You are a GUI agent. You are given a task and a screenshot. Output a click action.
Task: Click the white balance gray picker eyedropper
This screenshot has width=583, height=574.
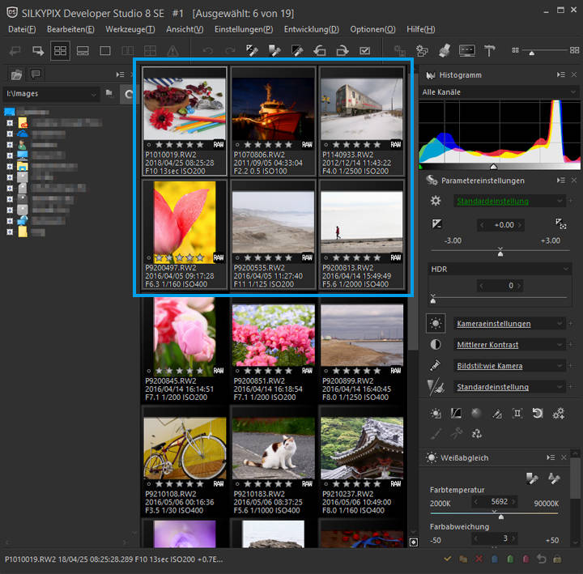tap(532, 478)
